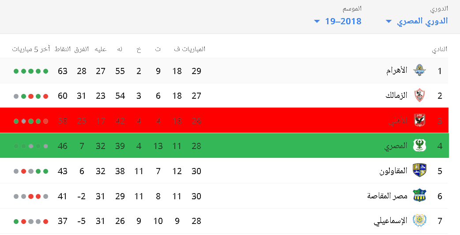460x235 pixels.
Task: Select the الإسماعيلي team name
Action: coord(391,221)
